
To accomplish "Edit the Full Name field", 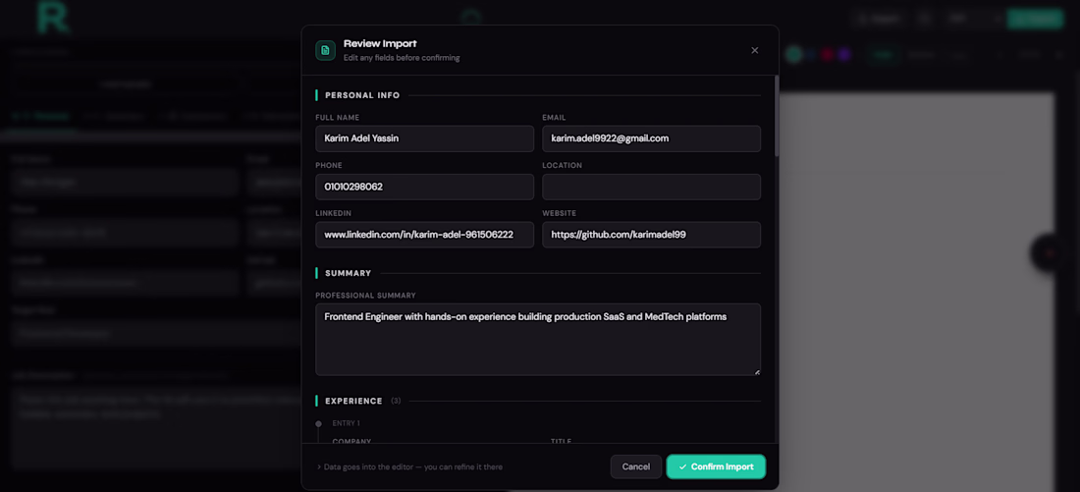I will click(424, 138).
